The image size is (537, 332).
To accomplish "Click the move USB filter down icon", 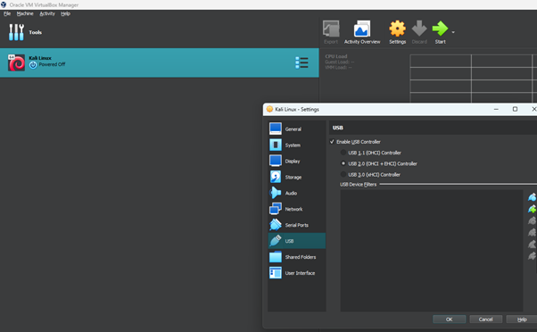I will 532,256.
